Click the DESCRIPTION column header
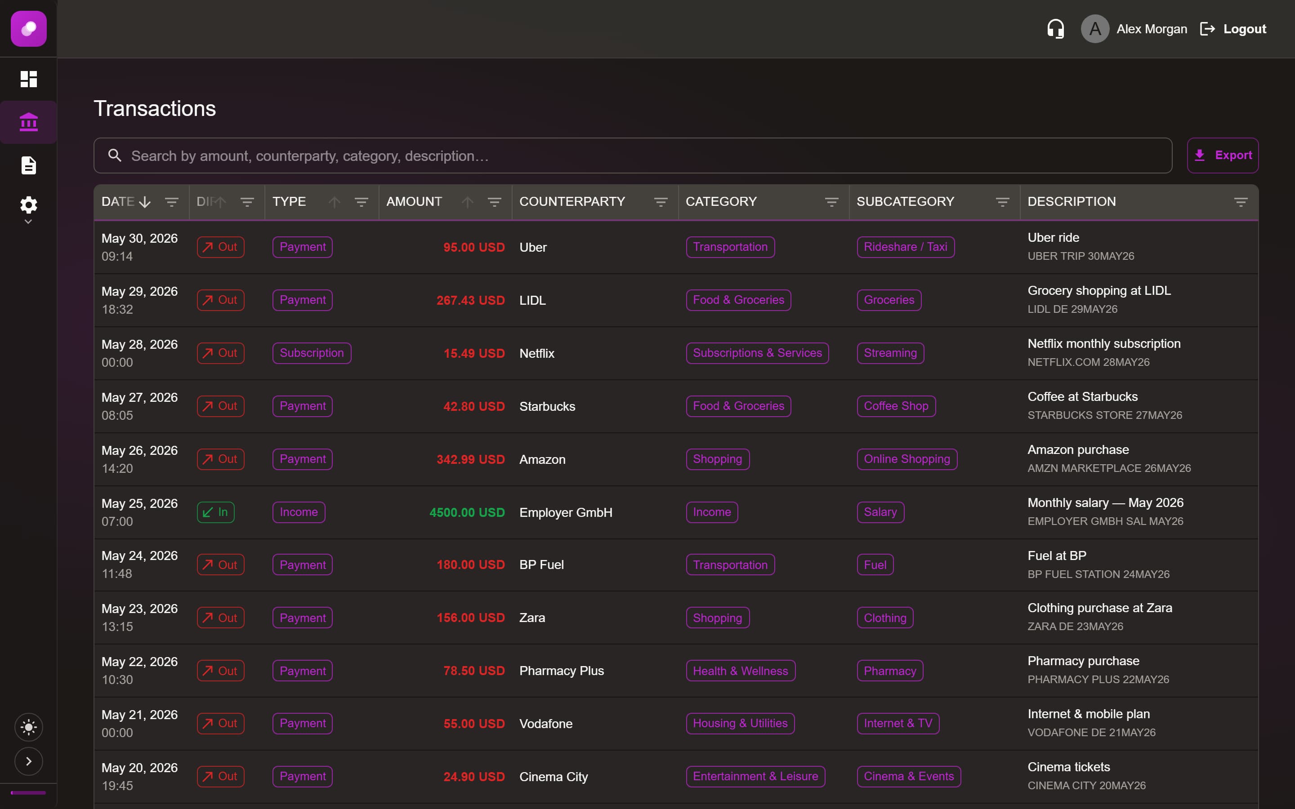 1072,202
